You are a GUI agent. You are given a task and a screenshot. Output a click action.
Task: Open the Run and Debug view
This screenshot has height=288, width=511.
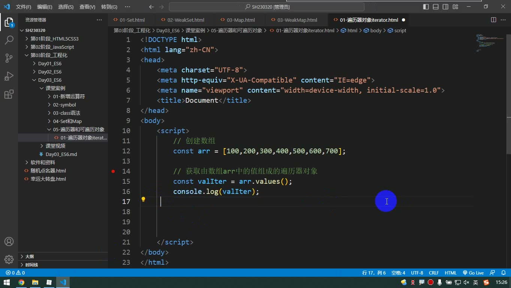pos(9,76)
